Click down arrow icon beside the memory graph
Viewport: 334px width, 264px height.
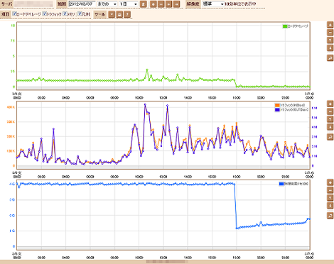click(x=330, y=206)
